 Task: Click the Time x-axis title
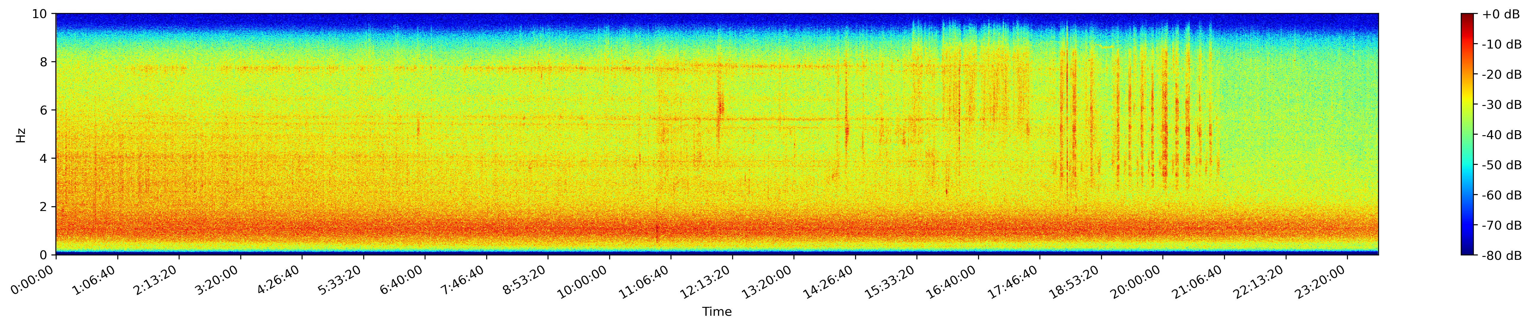point(717,312)
